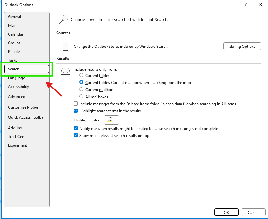Open the Highlight color dropdown
268x219 pixels.
[x=111, y=120]
